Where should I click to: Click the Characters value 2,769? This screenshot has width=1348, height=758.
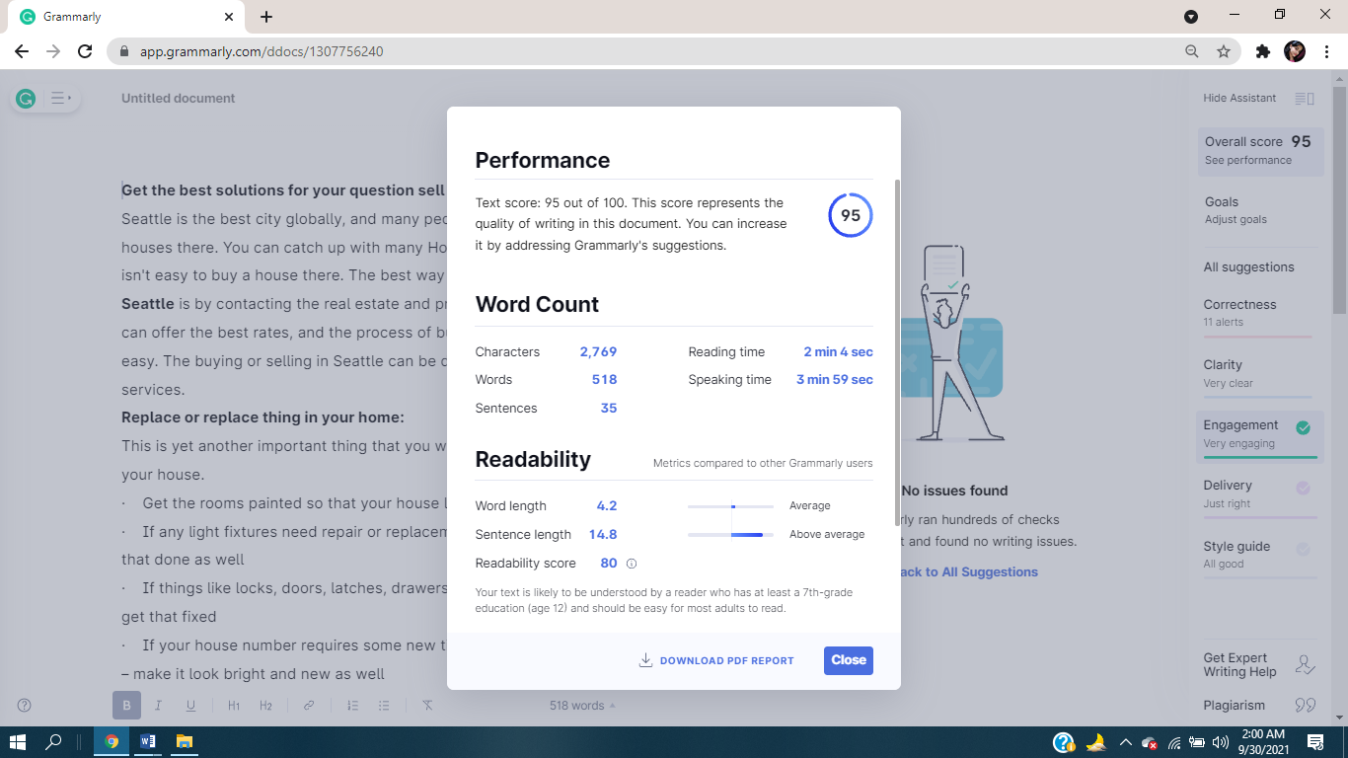[x=598, y=352]
